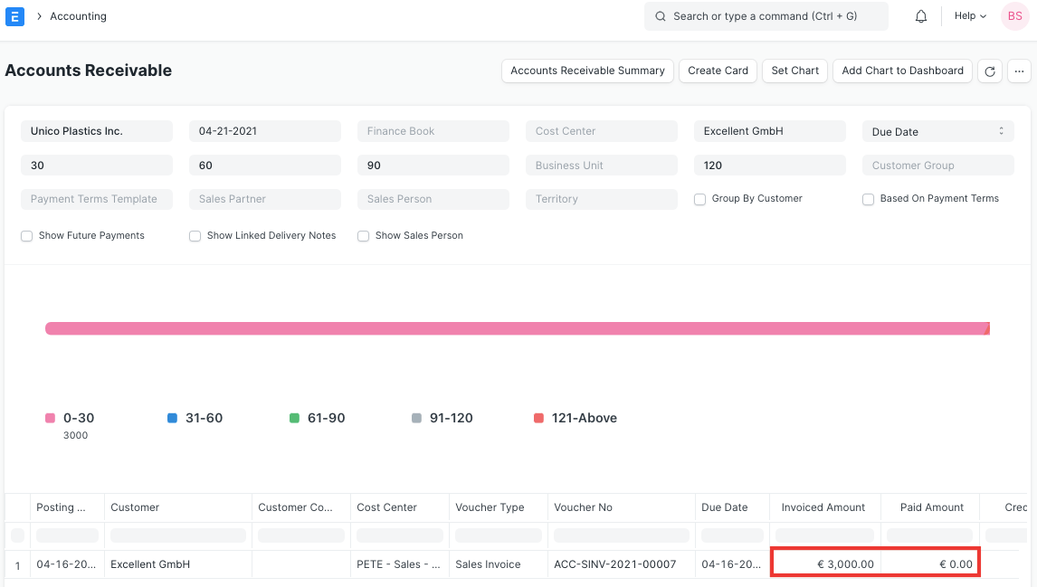
Task: Click the pink 0-30 aging bar
Action: tap(516, 327)
